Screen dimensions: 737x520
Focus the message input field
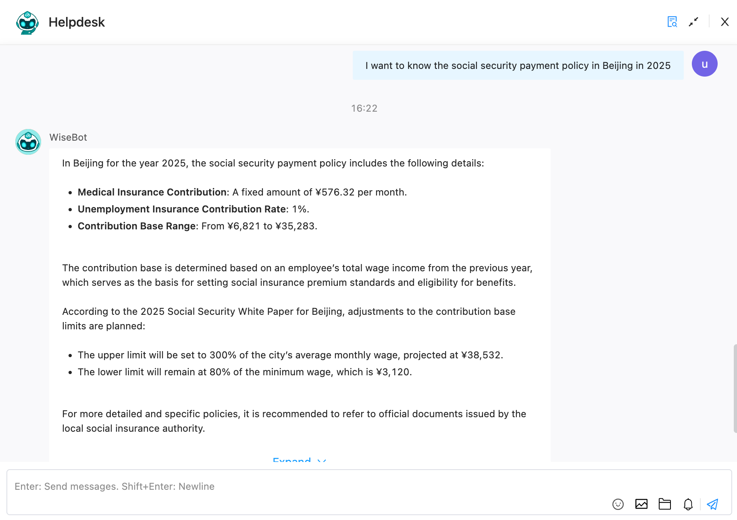click(x=282, y=487)
